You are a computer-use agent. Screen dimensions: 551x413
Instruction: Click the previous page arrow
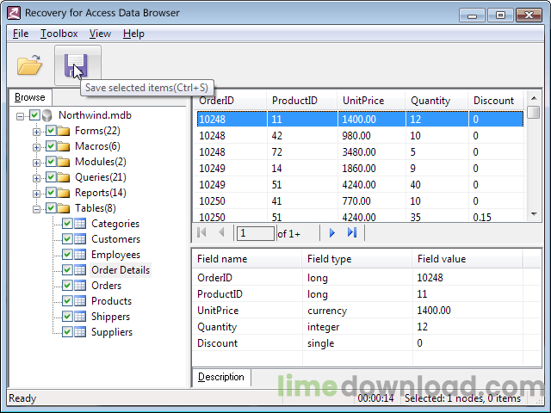coord(221,232)
